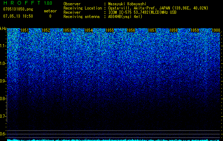This screenshot has height=141, width=223.
Task: Click the 0.8 frequency axis label
Action: 3,99
